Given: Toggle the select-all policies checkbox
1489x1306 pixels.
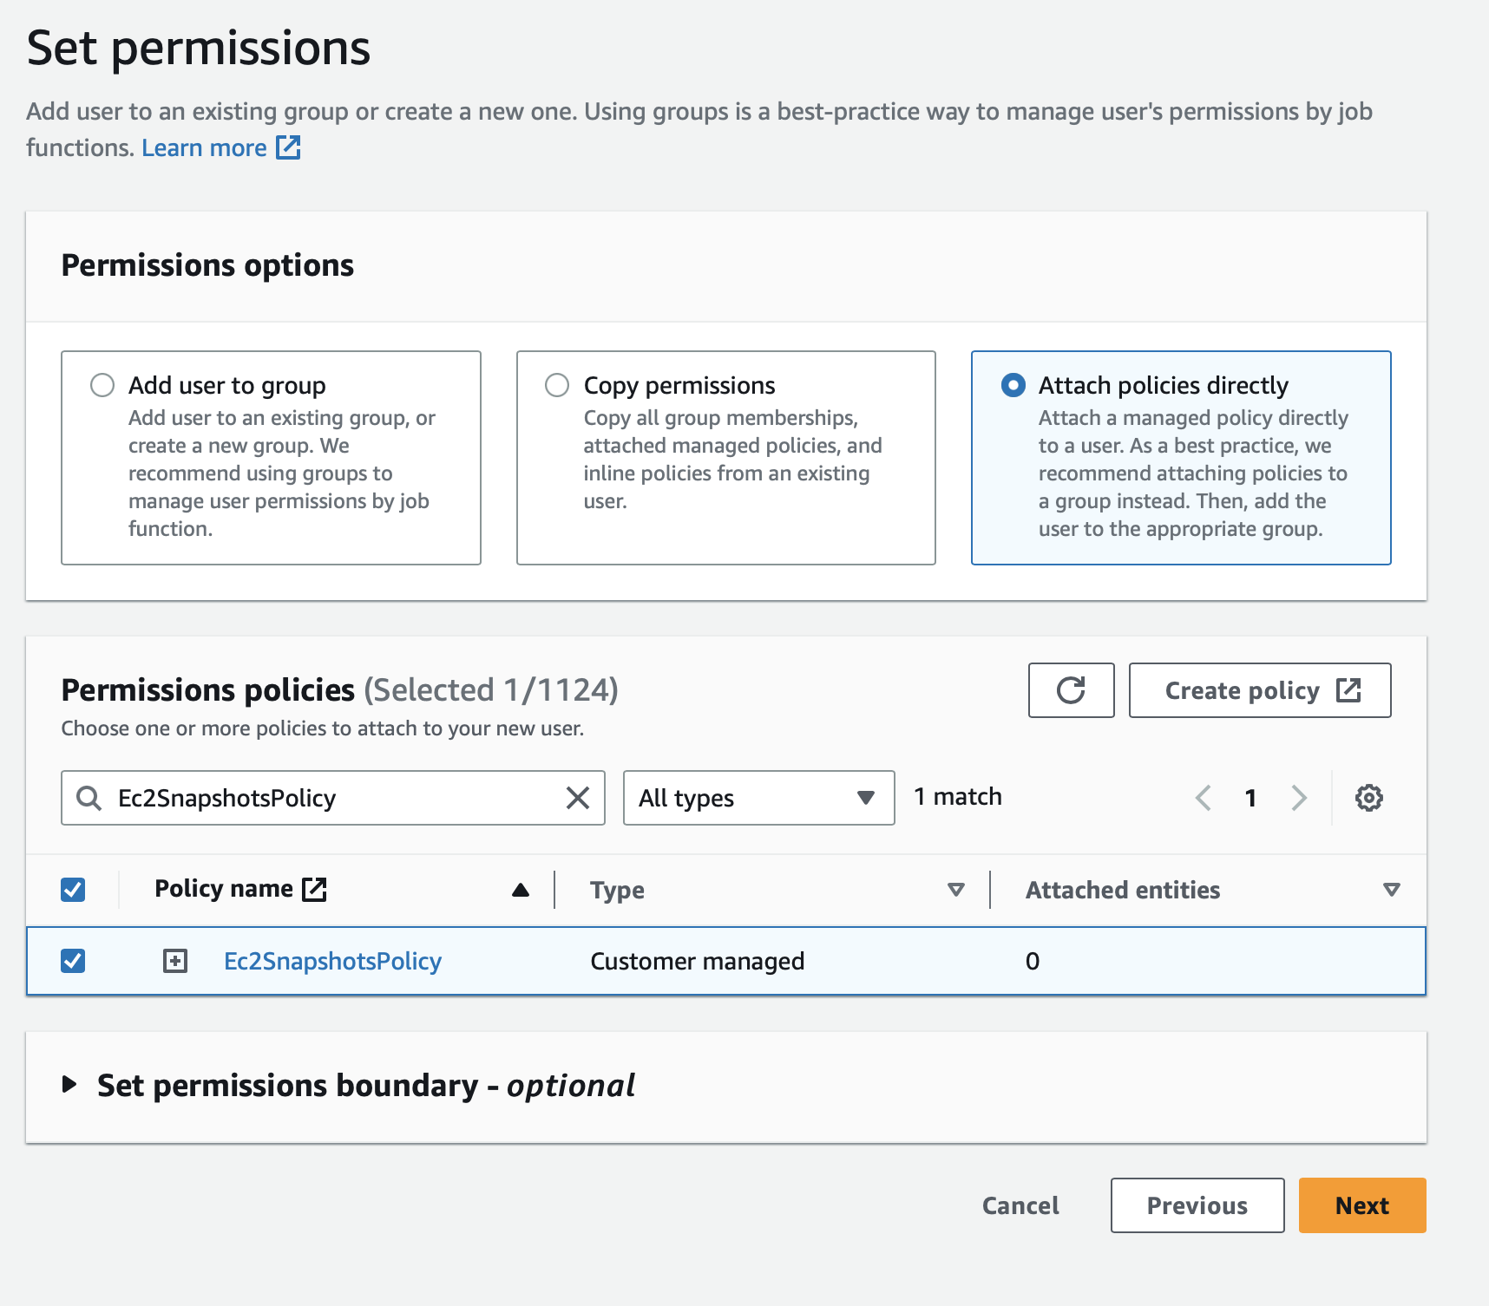Looking at the screenshot, I should pyautogui.click(x=73, y=888).
